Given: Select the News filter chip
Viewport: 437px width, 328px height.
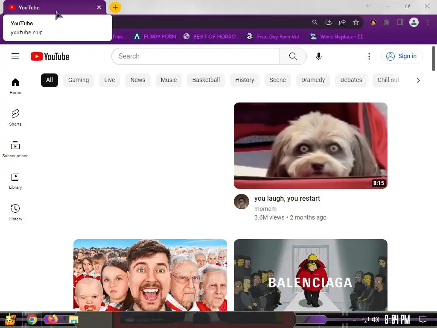Looking at the screenshot, I should pyautogui.click(x=138, y=80).
